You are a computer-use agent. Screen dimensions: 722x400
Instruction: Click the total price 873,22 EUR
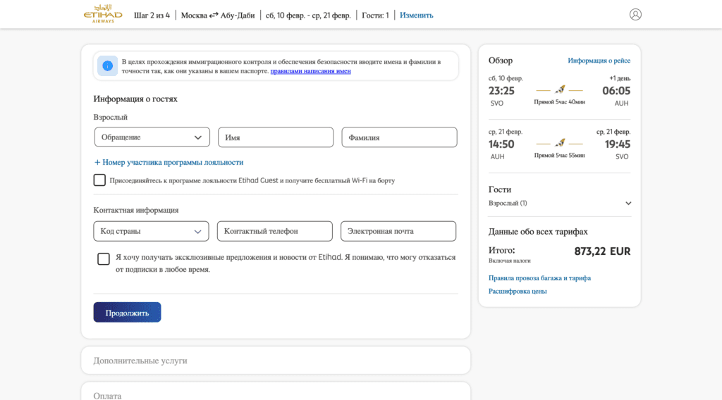point(602,251)
